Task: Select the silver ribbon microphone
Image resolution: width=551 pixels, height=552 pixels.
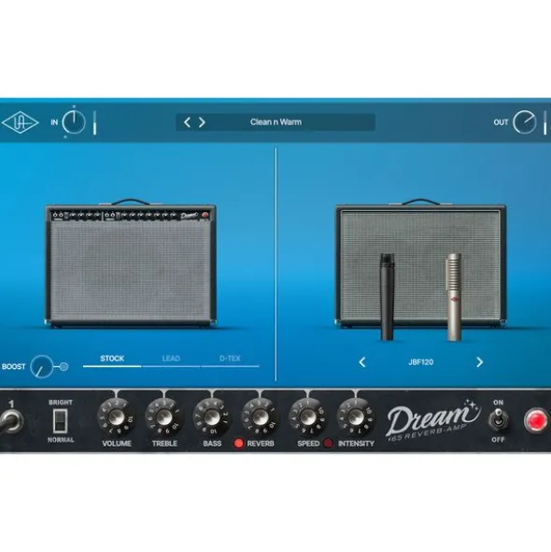Action: point(454,297)
